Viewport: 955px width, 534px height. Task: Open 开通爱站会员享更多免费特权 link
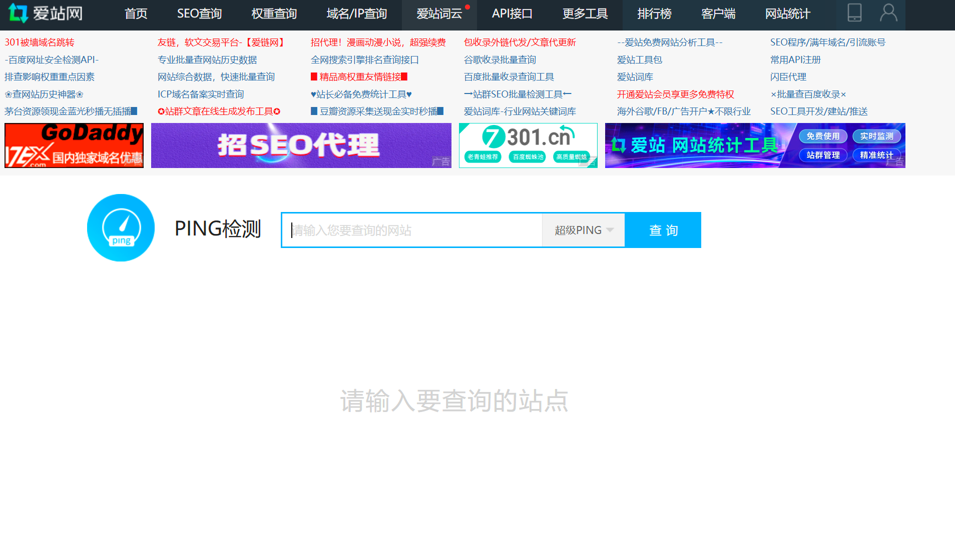click(x=675, y=94)
